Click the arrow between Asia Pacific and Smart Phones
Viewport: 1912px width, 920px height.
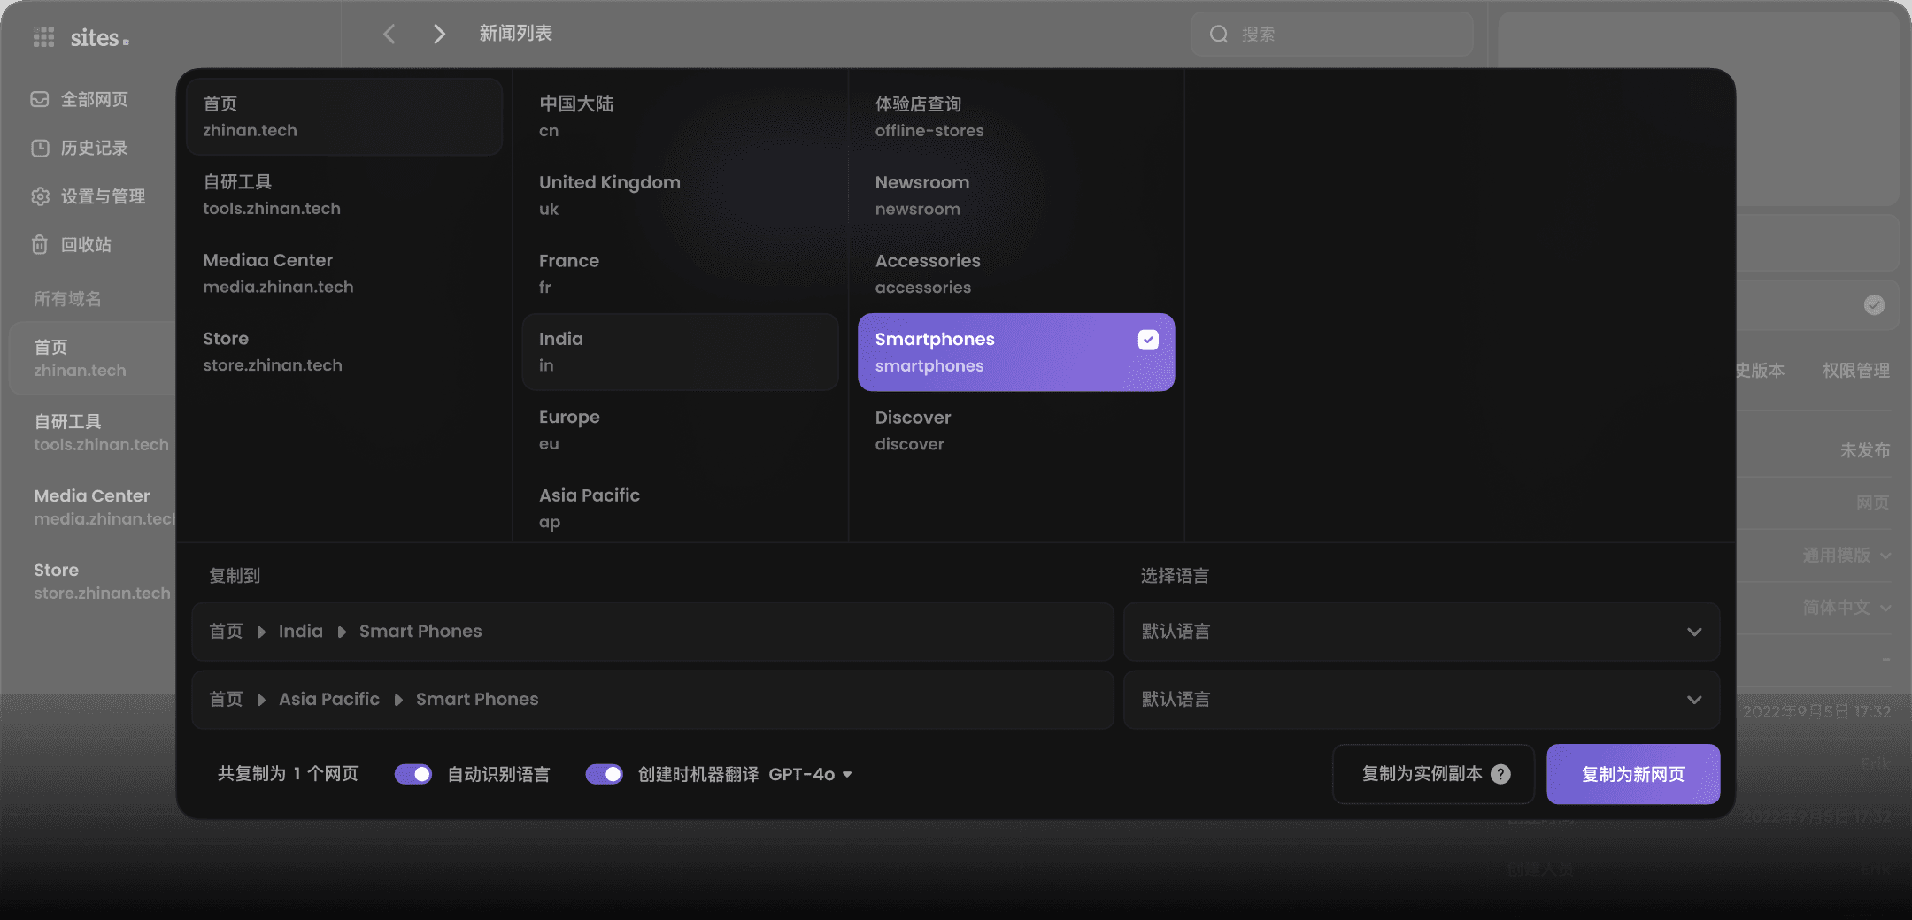398,700
